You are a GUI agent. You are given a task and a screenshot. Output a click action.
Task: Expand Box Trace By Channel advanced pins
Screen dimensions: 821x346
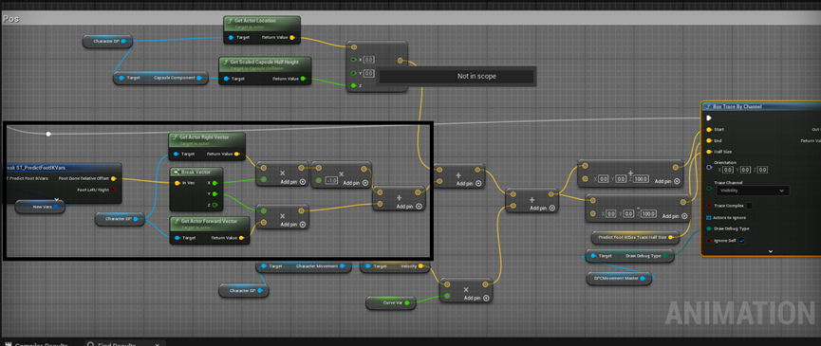coord(770,251)
